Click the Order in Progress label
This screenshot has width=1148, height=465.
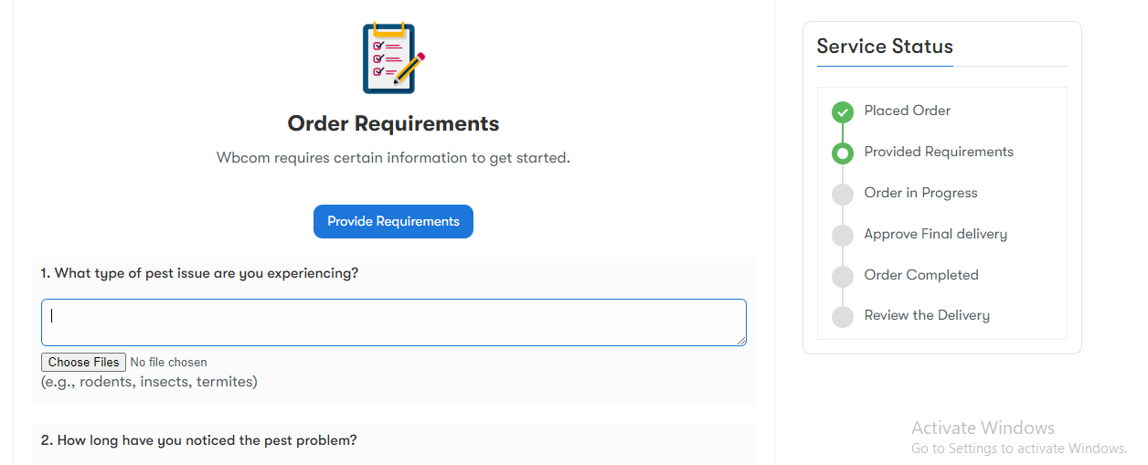coord(920,193)
